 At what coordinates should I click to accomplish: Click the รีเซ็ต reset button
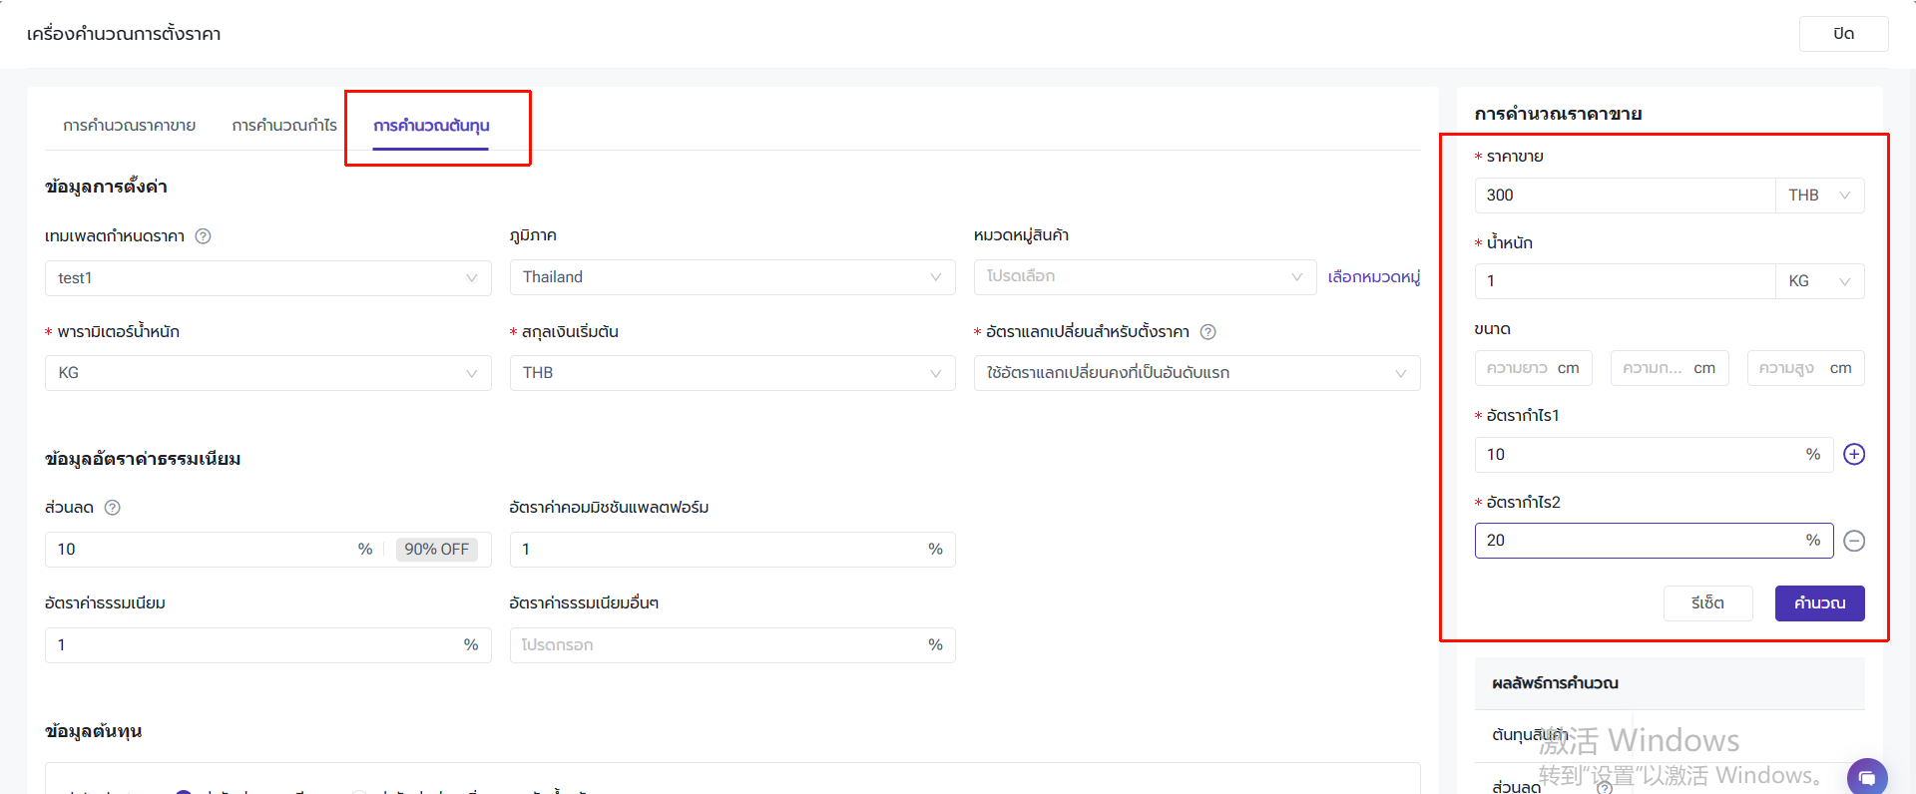click(1707, 603)
